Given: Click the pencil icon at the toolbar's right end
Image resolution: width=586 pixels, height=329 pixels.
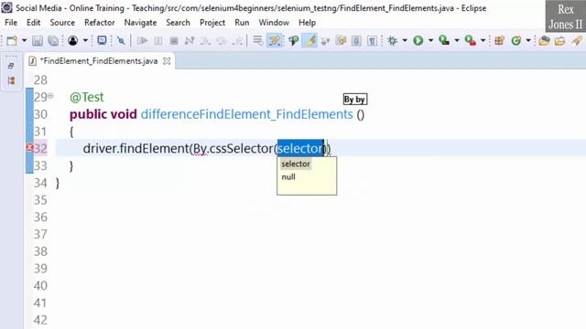Looking at the screenshot, I should point(577,40).
